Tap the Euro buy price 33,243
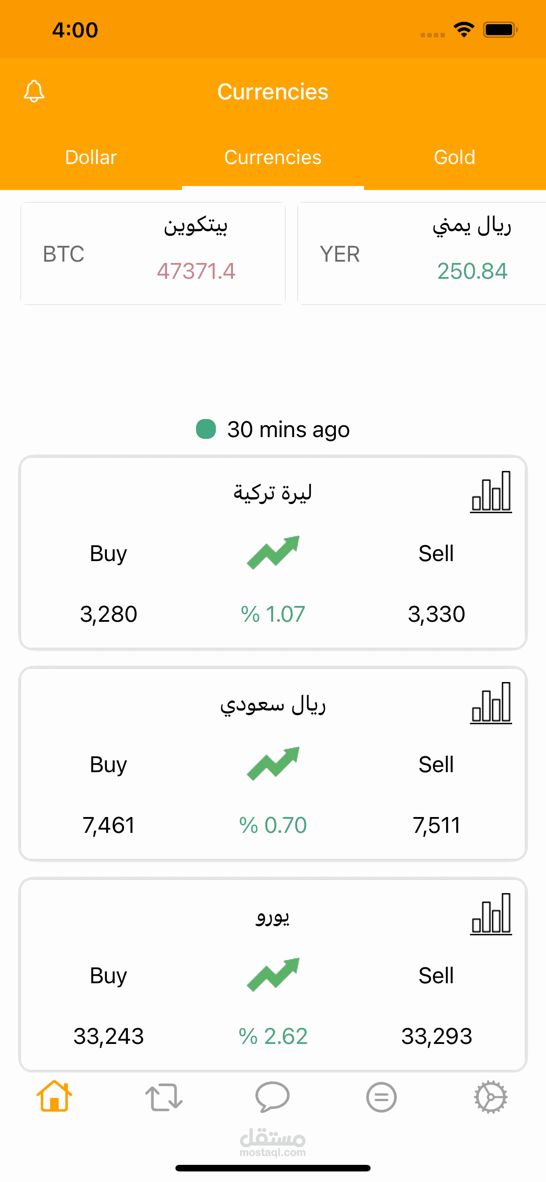This screenshot has height=1182, width=546. point(109,1036)
